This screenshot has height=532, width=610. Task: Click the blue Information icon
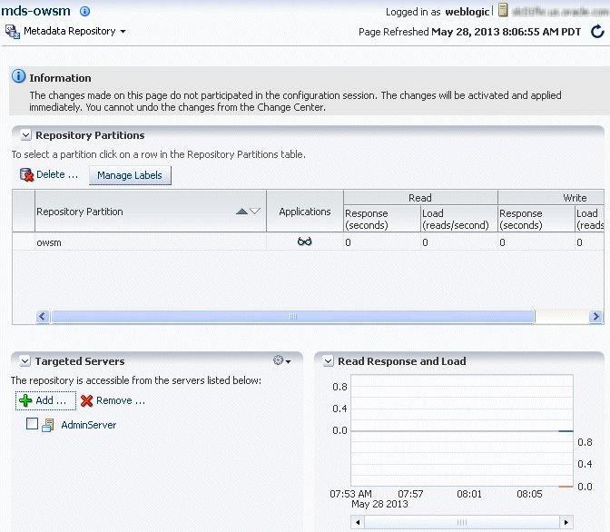18,76
